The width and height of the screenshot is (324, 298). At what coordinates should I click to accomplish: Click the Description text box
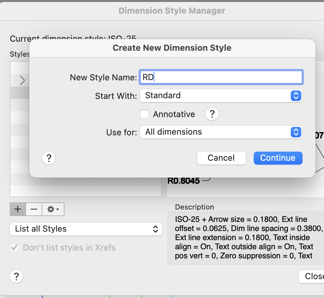coord(244,238)
